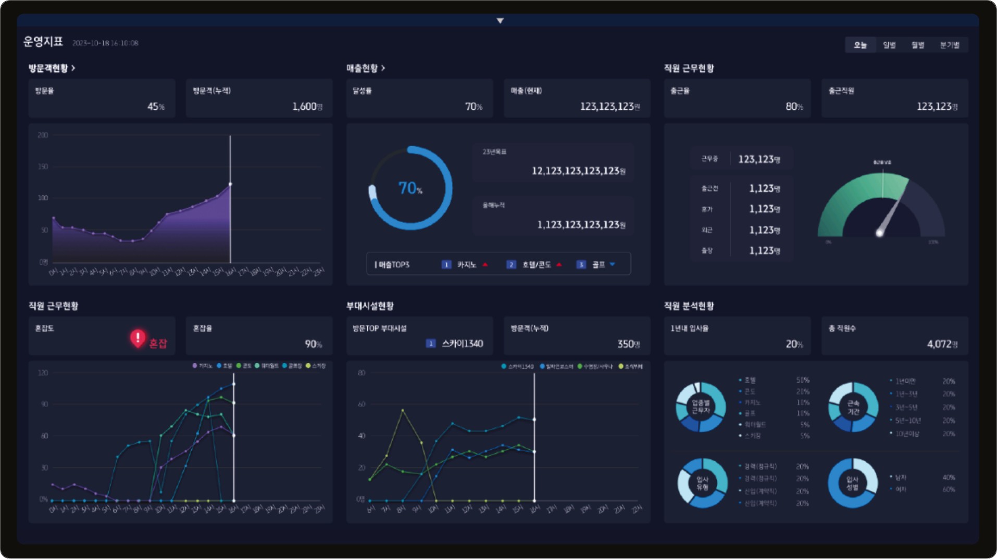Click the rank 3 badge next to 골프
The image size is (997, 559).
581,264
